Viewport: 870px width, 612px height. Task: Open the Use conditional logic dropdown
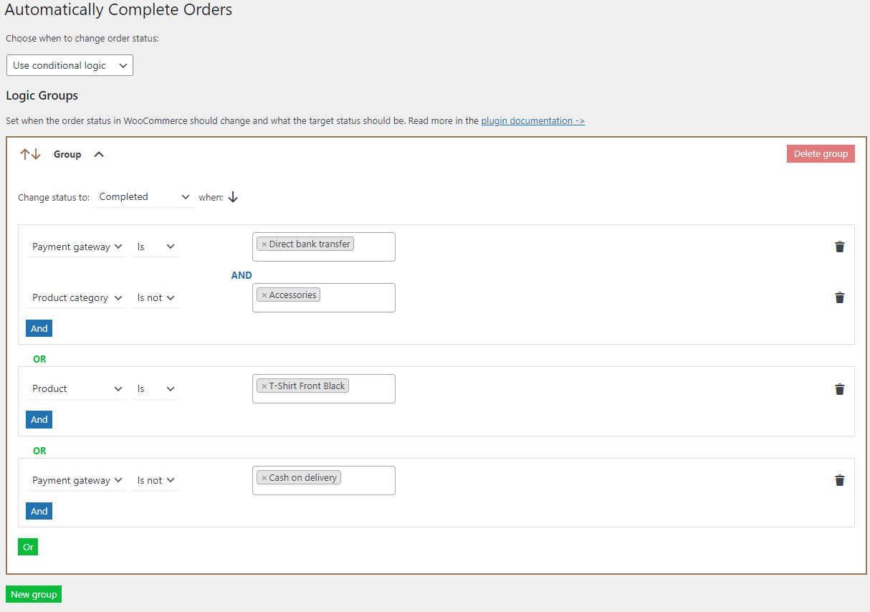point(70,64)
